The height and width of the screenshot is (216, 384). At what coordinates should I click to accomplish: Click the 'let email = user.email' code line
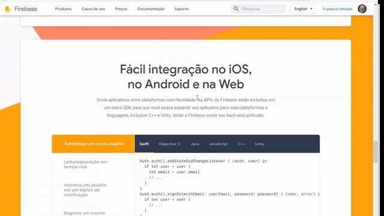(x=174, y=172)
